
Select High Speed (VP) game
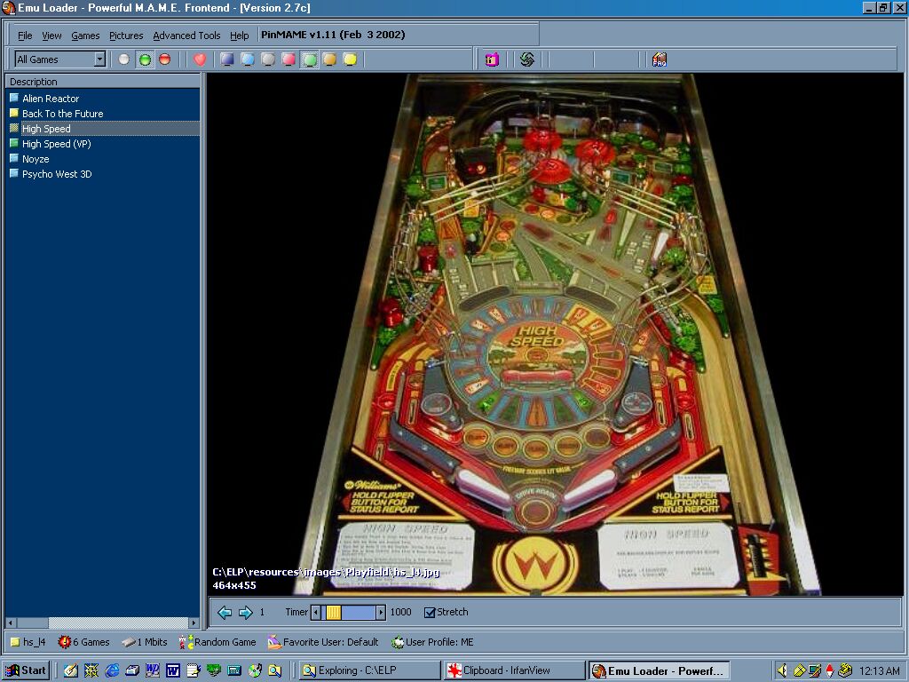(x=56, y=144)
